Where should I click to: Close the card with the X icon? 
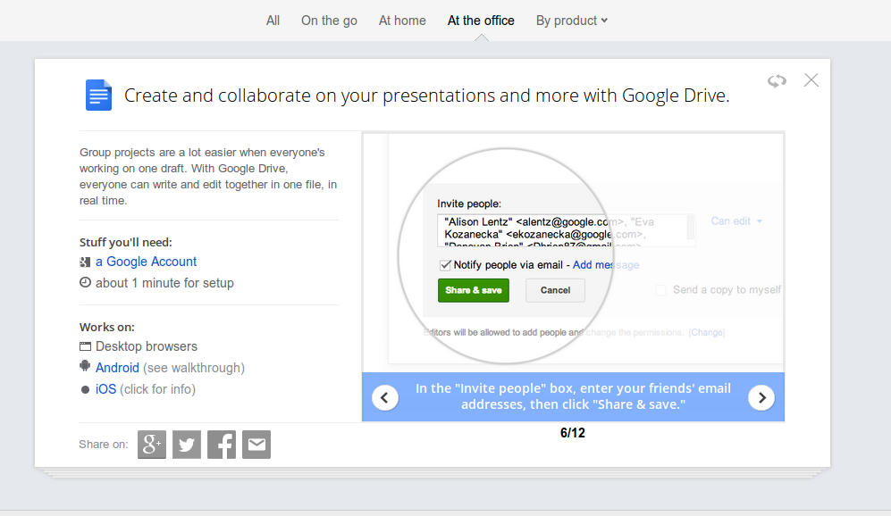coord(811,80)
